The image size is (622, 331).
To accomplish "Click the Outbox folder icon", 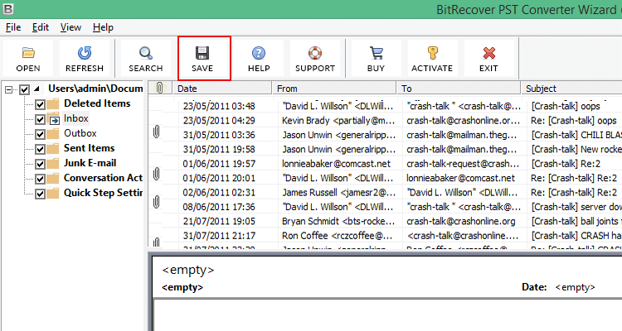I will point(53,134).
